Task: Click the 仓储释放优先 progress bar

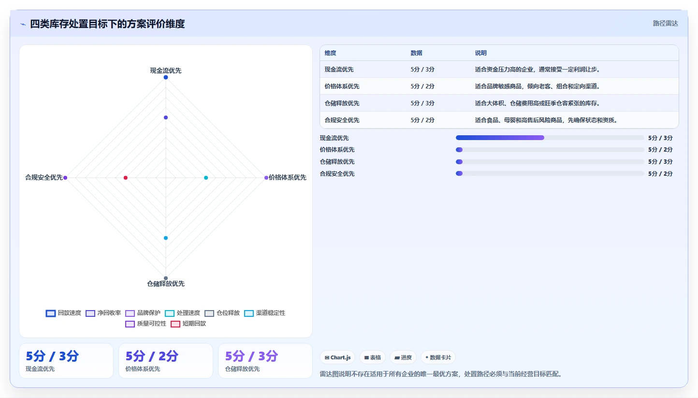Action: [550, 161]
